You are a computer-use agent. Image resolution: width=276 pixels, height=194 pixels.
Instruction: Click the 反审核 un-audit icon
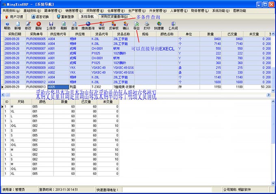point(114,26)
